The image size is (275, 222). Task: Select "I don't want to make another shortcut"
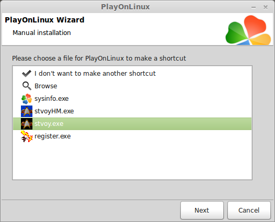coord(95,74)
